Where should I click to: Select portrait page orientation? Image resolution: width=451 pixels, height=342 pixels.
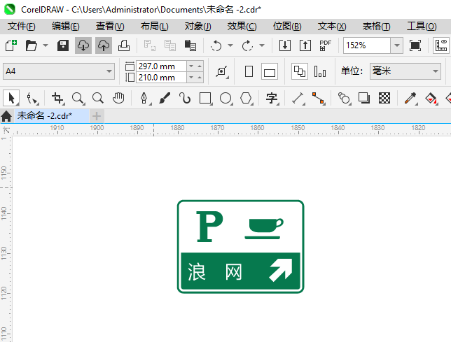[x=249, y=71]
